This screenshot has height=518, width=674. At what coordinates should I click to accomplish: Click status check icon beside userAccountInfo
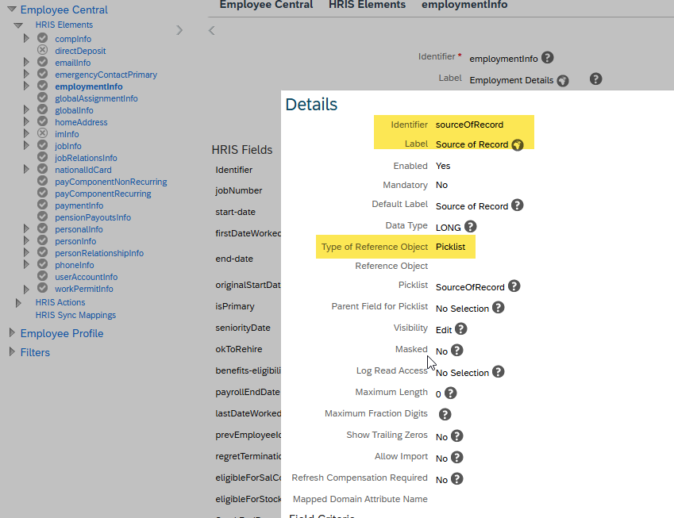pos(42,276)
